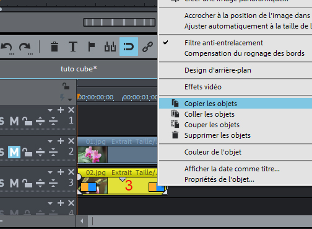Screen dimensions: 312x229
Task: Click the right transition icon on 02.jpg clip
Action: [x=157, y=187]
